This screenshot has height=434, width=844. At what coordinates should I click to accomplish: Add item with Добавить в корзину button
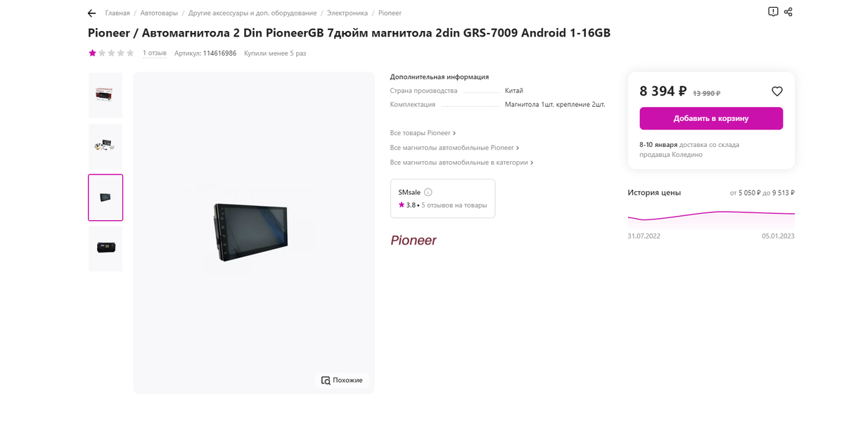[711, 118]
